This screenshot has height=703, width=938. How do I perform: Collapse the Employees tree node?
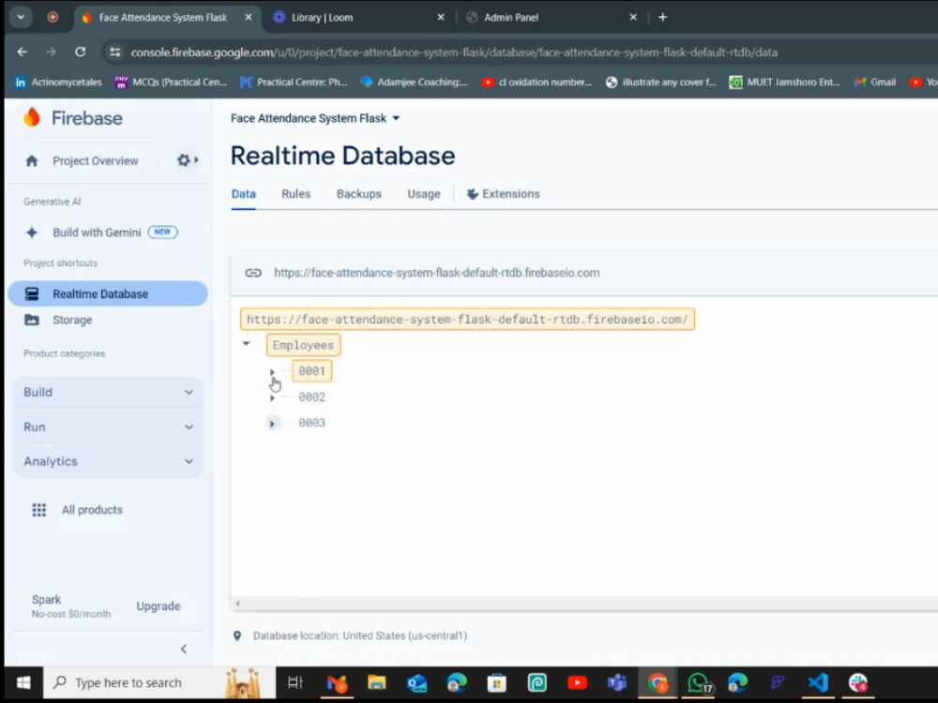[246, 344]
